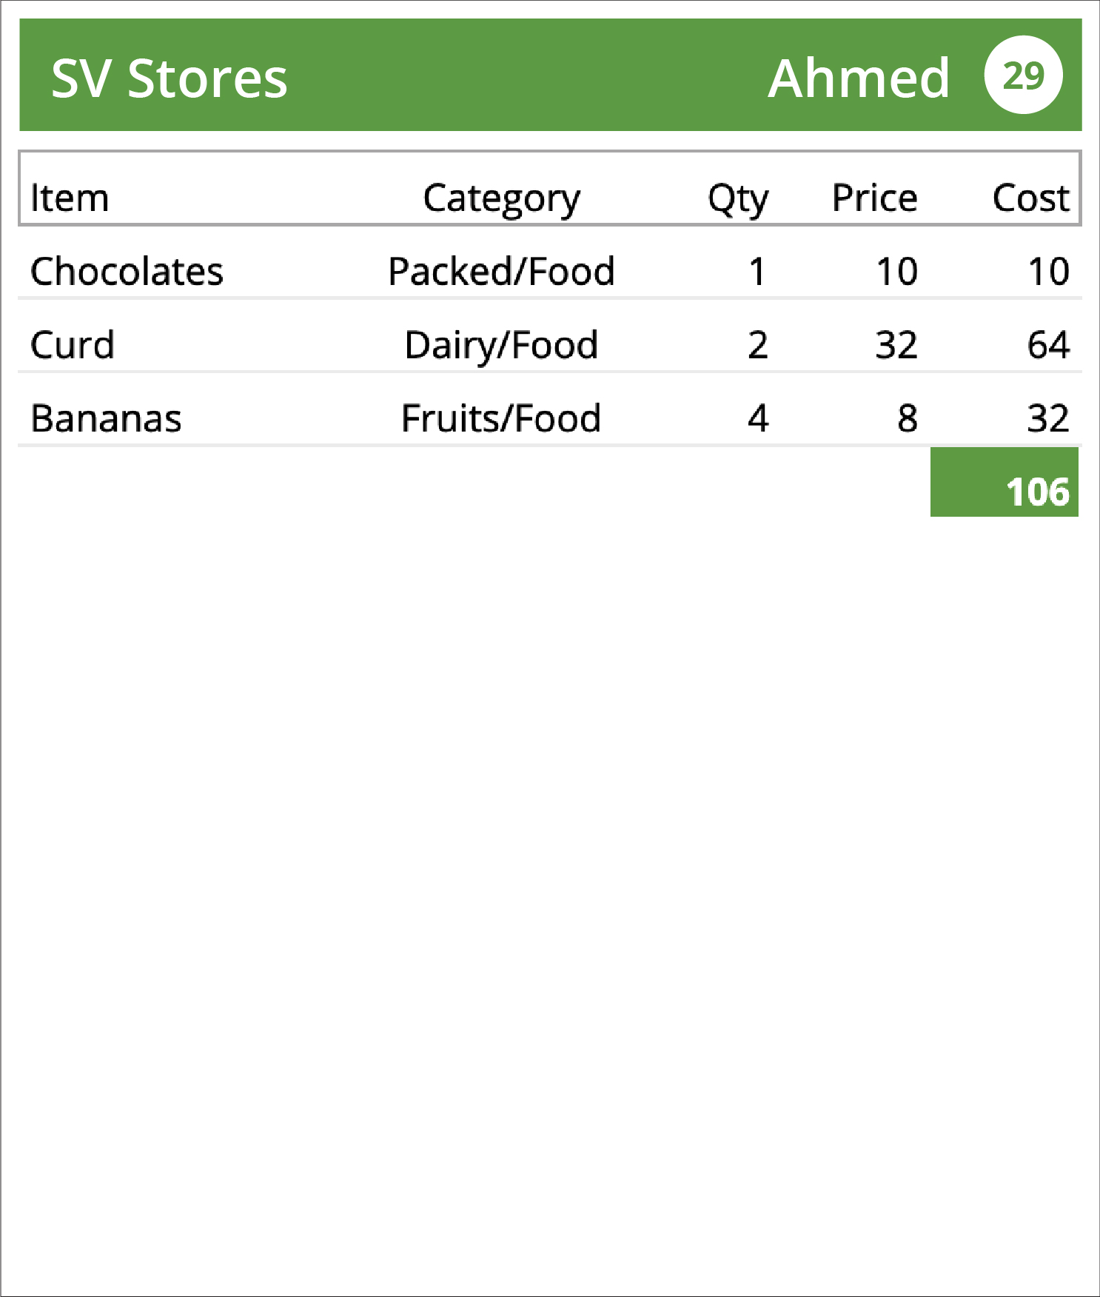Click the Packed/Food category cell
Image resolution: width=1100 pixels, height=1297 pixels.
pos(501,271)
